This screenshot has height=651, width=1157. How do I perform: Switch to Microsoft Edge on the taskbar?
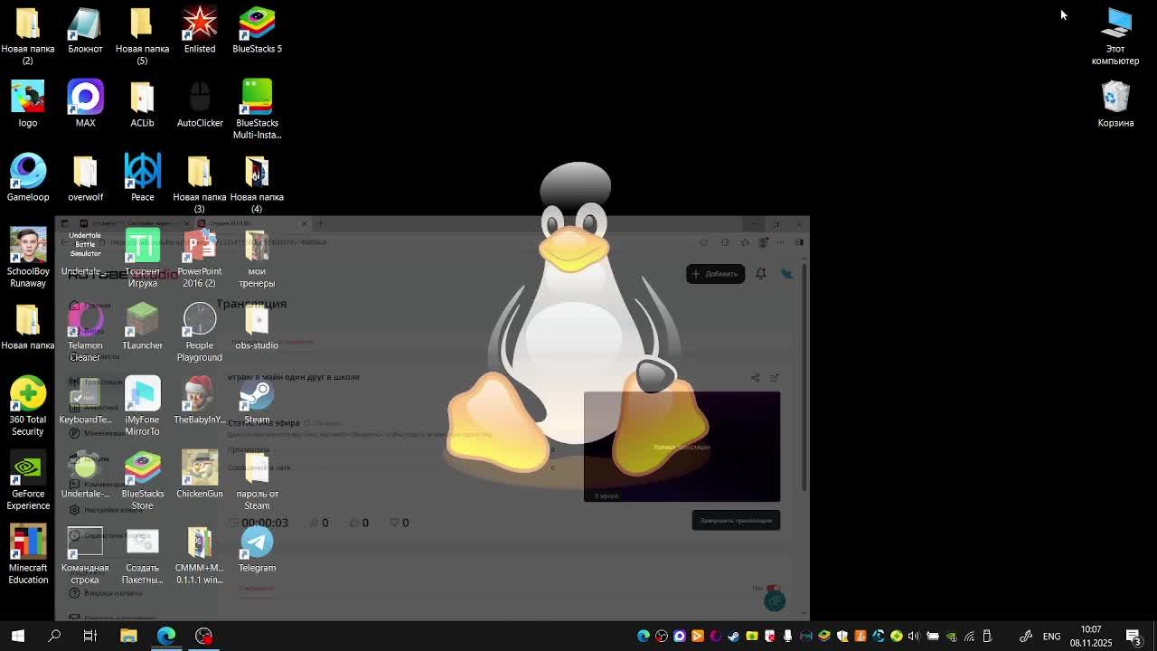(166, 636)
